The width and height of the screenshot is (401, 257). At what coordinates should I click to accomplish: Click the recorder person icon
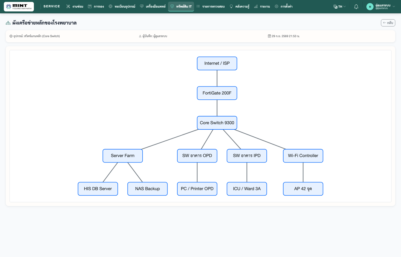[140, 36]
